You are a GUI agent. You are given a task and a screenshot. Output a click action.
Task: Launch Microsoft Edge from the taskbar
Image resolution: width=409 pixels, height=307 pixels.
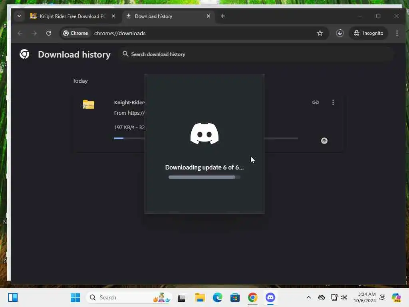[218, 297]
